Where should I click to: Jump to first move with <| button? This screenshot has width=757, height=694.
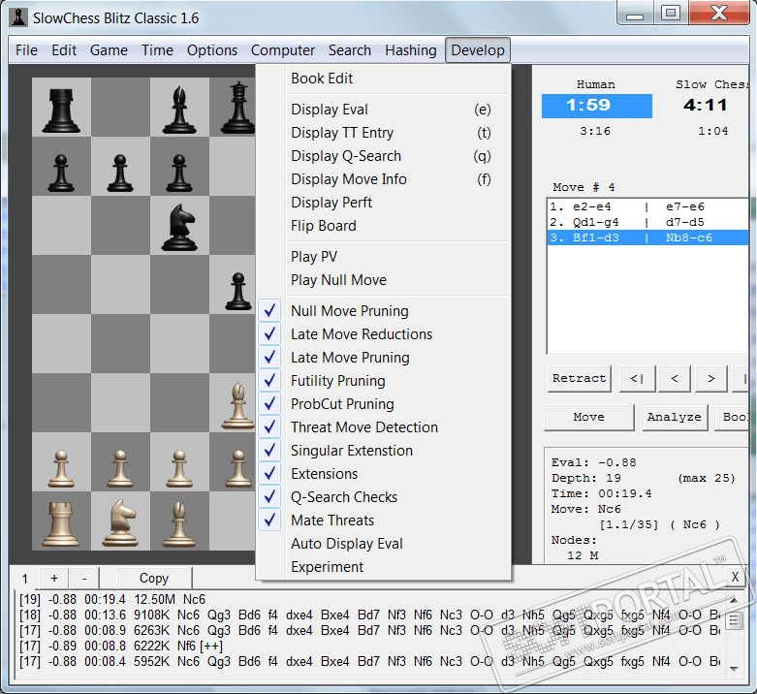click(x=637, y=378)
